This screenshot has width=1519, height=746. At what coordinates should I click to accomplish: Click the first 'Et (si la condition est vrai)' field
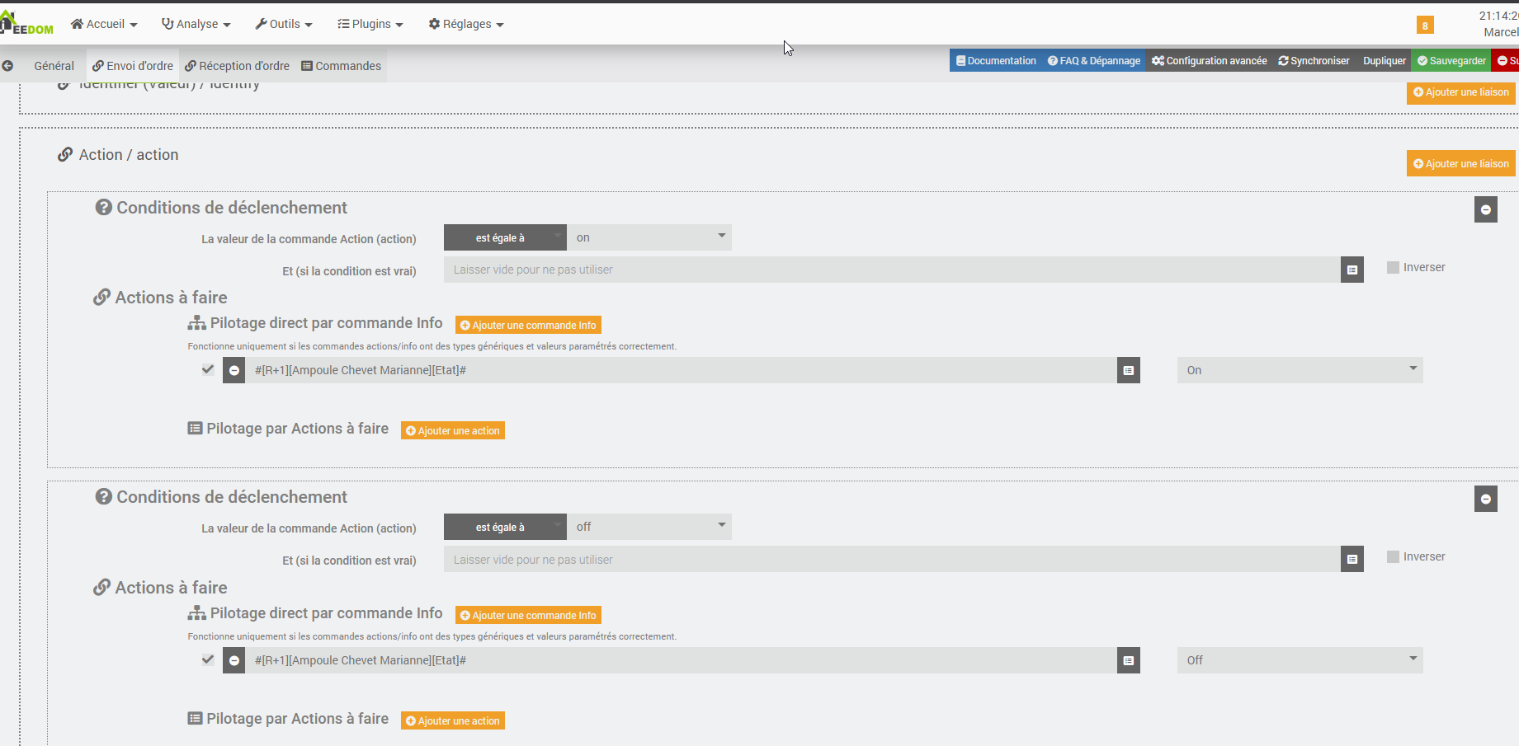pos(892,270)
